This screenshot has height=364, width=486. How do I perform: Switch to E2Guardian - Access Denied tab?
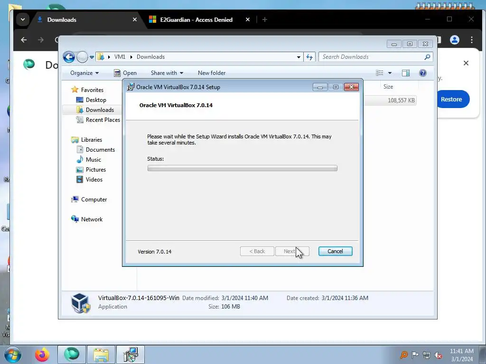coord(196,19)
